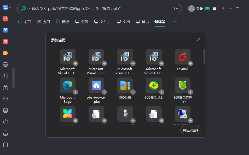Select the cleanup broom tool in the sidebar

(x=5, y=133)
